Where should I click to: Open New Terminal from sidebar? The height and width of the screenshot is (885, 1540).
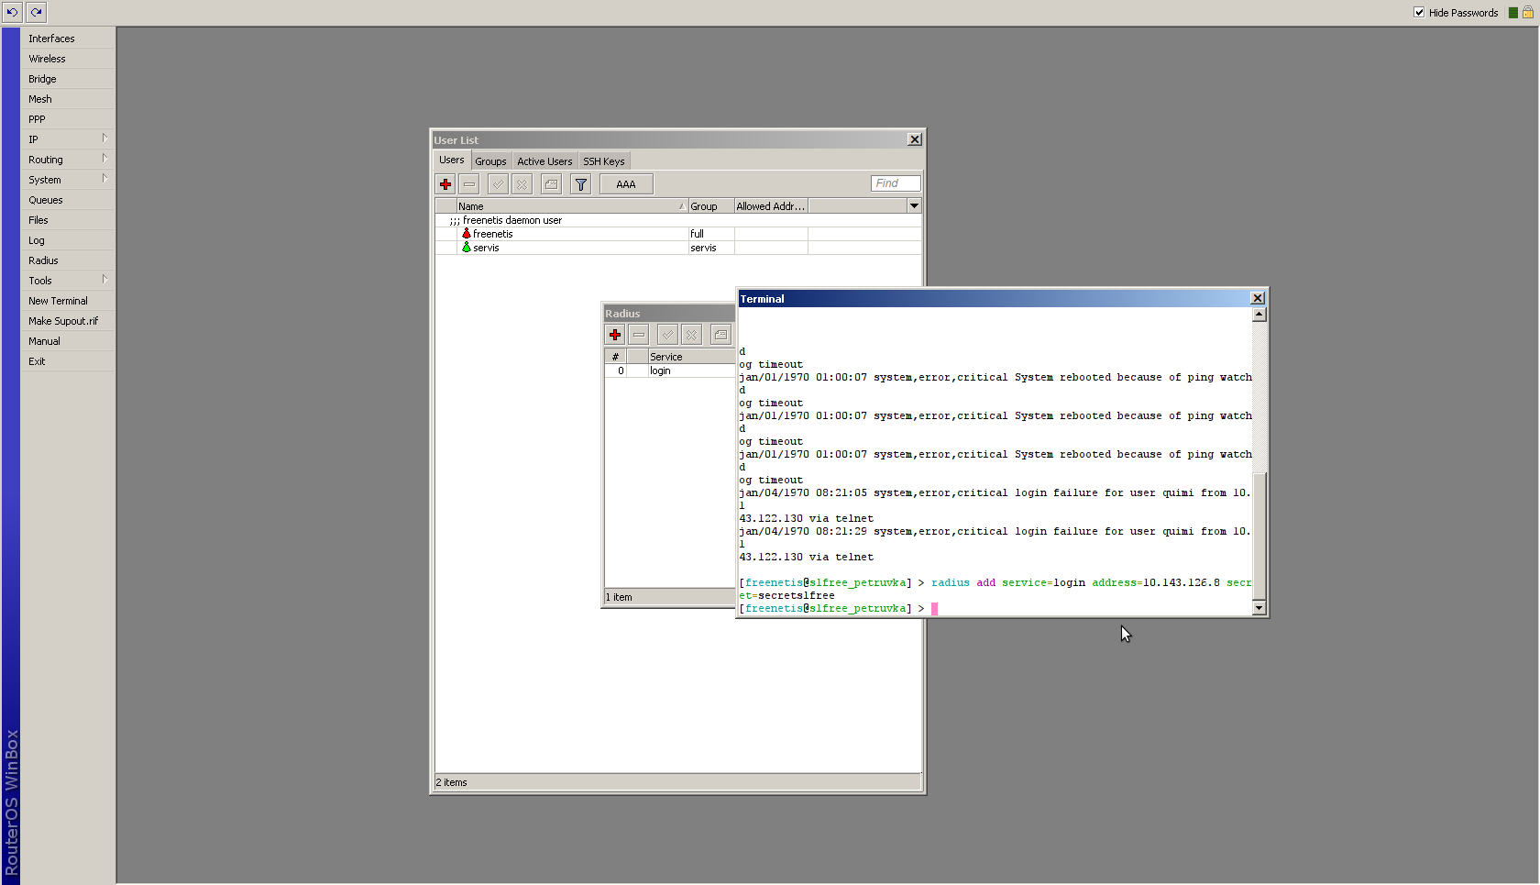(x=58, y=301)
